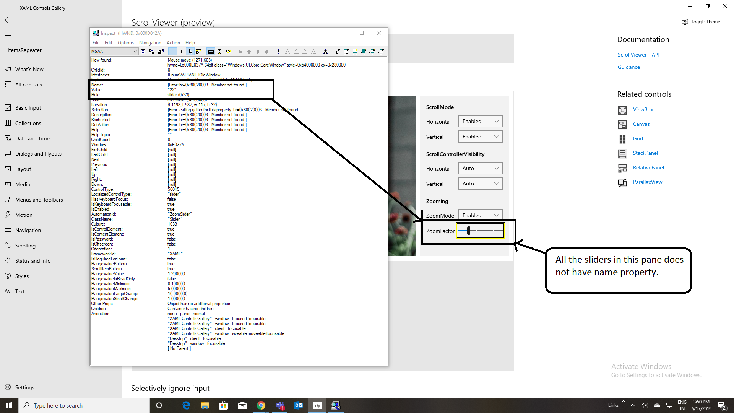Screen dimensions: 734x413
Task: Open the ScrollViewer API documentation link
Action: pos(638,55)
